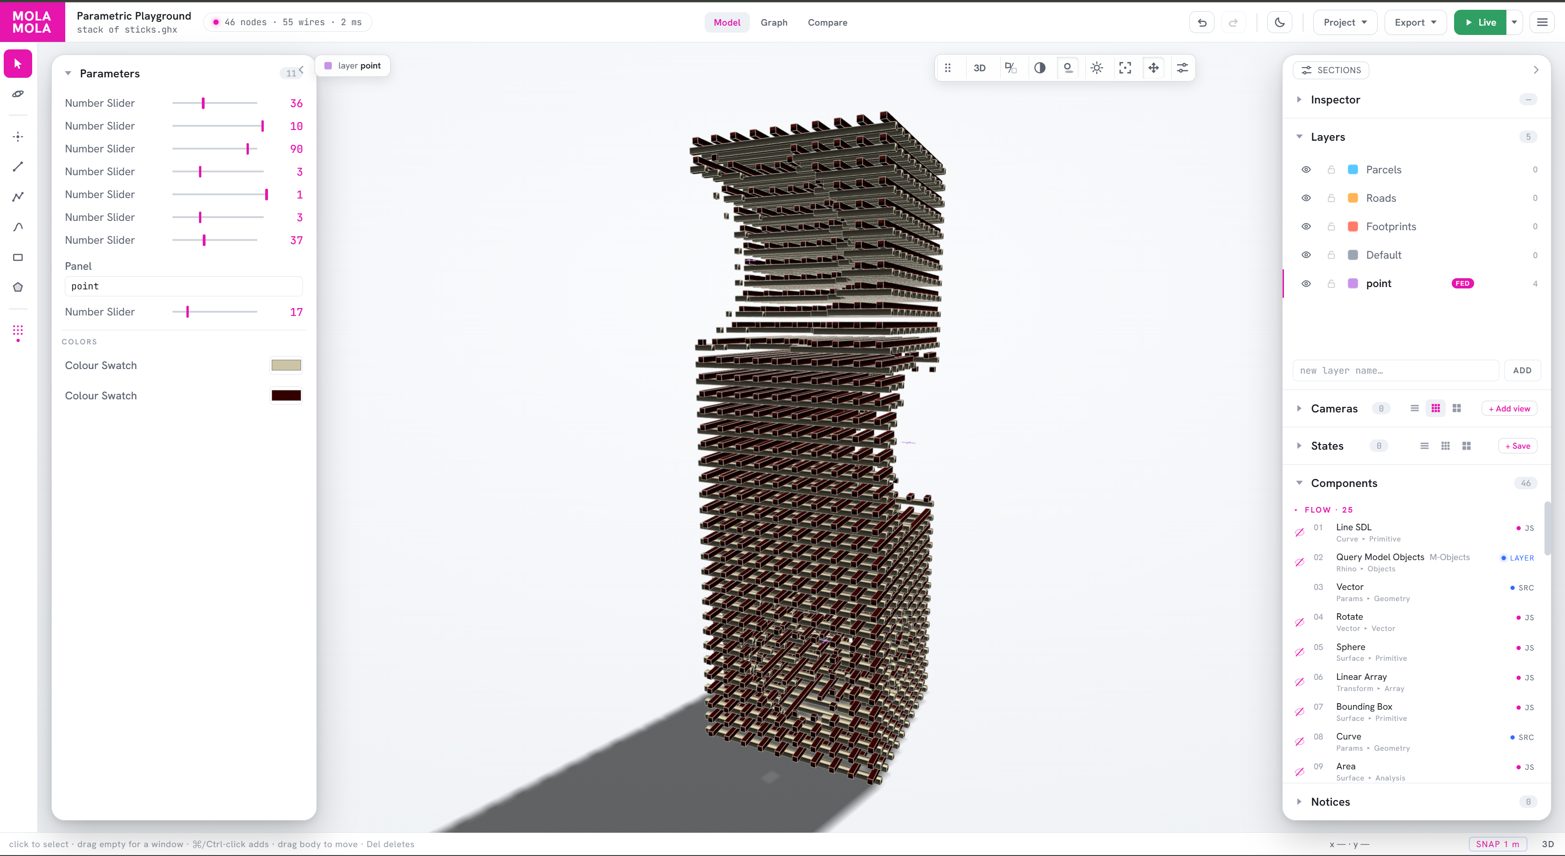Open the Export dropdown

(1415, 22)
